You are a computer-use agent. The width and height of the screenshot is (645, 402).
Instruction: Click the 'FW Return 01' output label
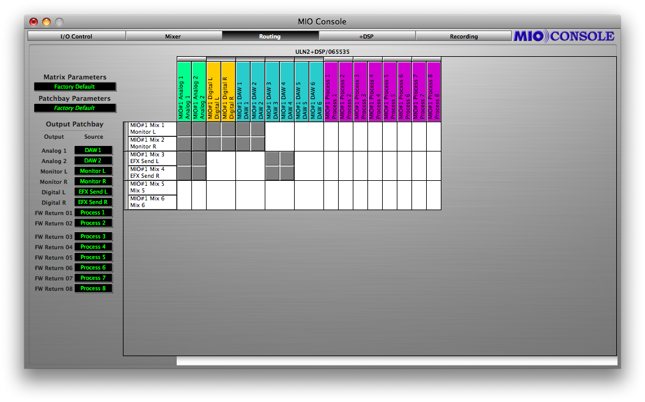53,213
